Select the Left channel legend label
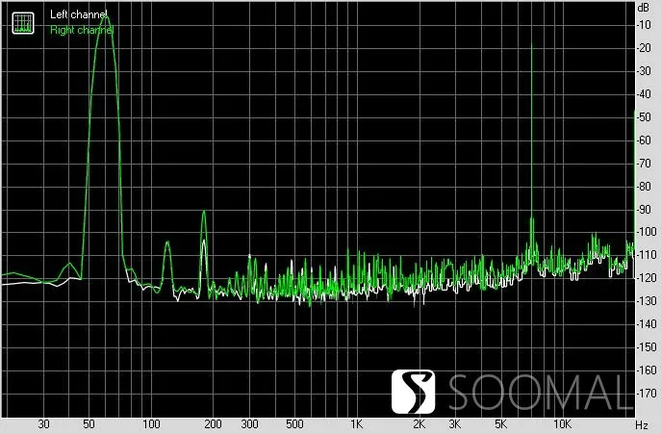The image size is (661, 434). click(x=78, y=14)
